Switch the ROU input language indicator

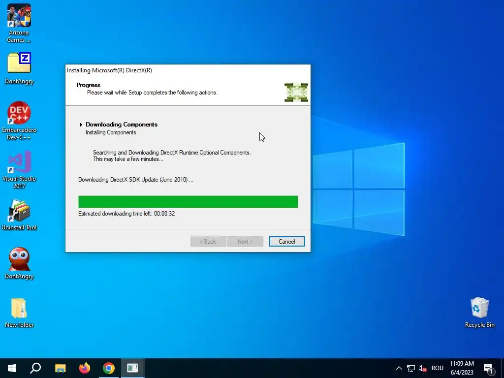point(438,368)
